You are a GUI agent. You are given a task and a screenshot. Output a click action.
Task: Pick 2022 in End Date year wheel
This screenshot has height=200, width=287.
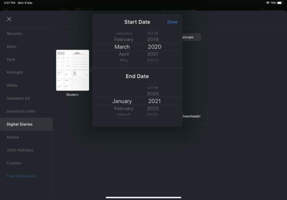[153, 108]
